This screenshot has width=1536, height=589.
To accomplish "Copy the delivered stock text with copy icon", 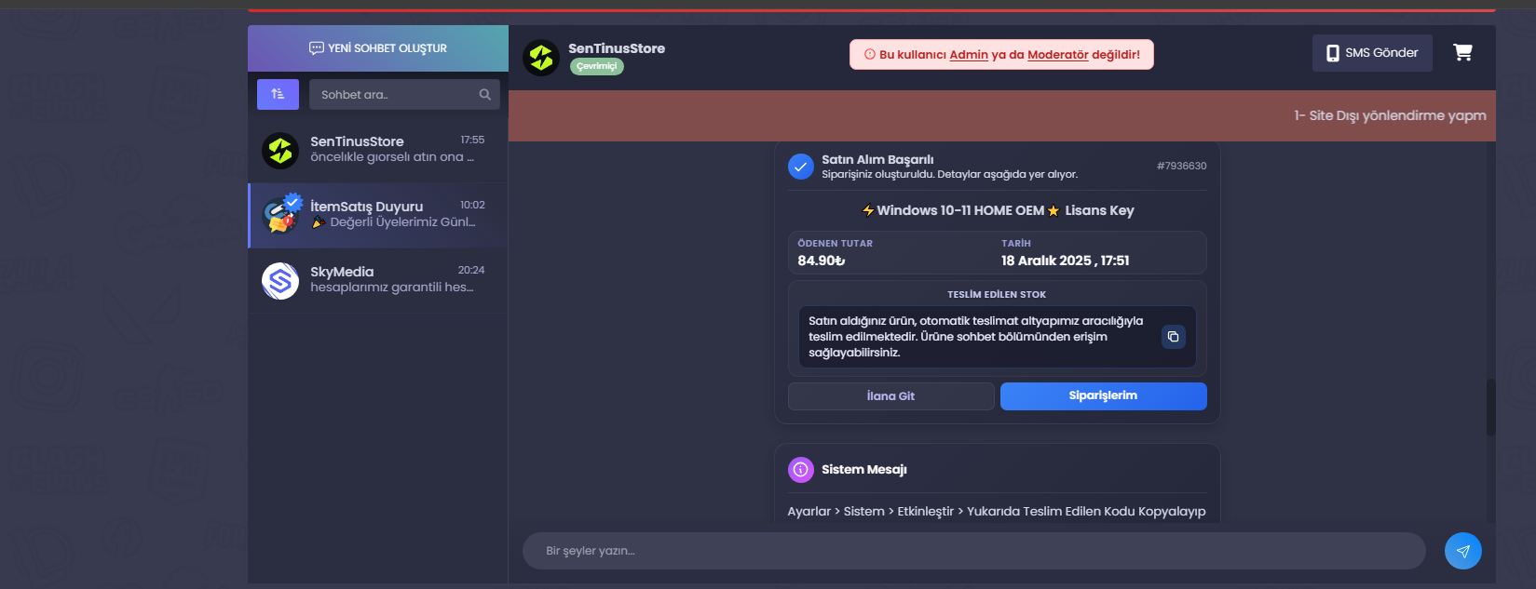I will click(x=1174, y=337).
